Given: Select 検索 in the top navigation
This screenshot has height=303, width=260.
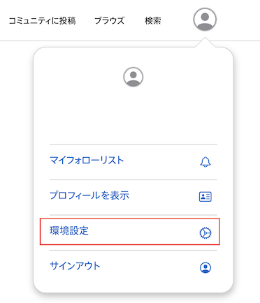Looking at the screenshot, I should pyautogui.click(x=153, y=21).
